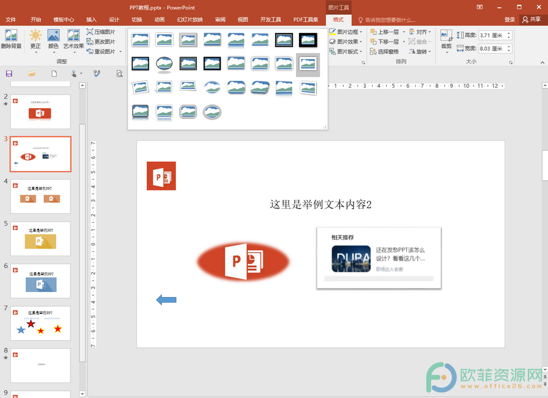The height and width of the screenshot is (398, 548).
Task: Open the 文件 file tab
Action: click(x=11, y=19)
